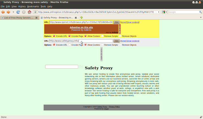Toggle Encode Page in yellow bar options

pos(70,36)
